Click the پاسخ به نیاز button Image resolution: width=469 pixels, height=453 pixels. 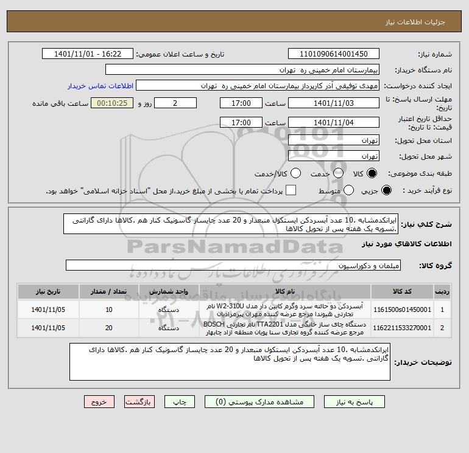pyautogui.click(x=354, y=402)
